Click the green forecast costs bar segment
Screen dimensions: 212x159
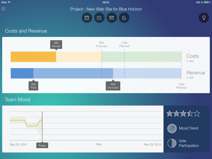(x=141, y=57)
